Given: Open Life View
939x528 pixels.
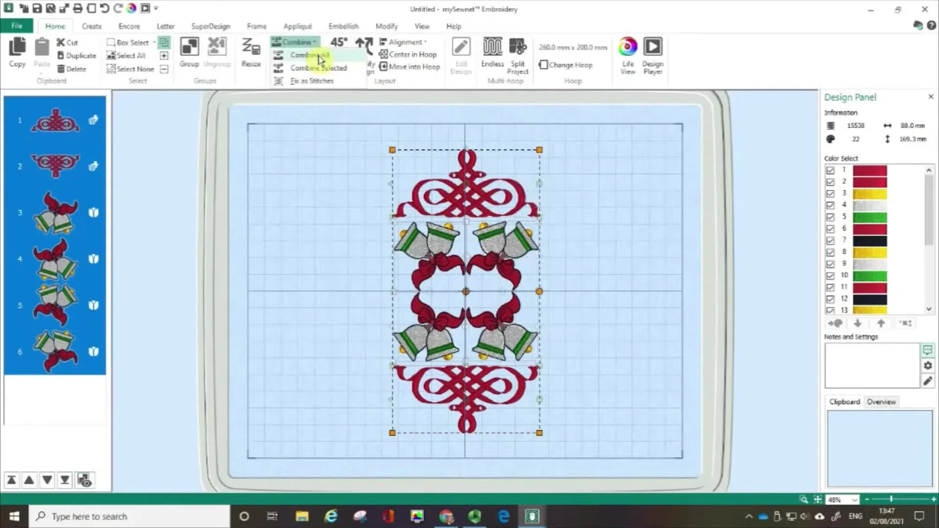Looking at the screenshot, I should 628,55.
